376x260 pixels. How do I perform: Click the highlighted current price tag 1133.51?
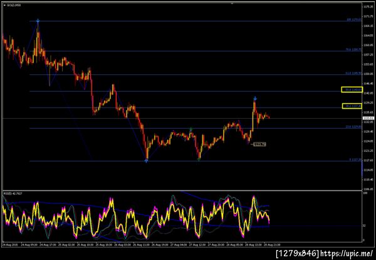pyautogui.click(x=368, y=118)
